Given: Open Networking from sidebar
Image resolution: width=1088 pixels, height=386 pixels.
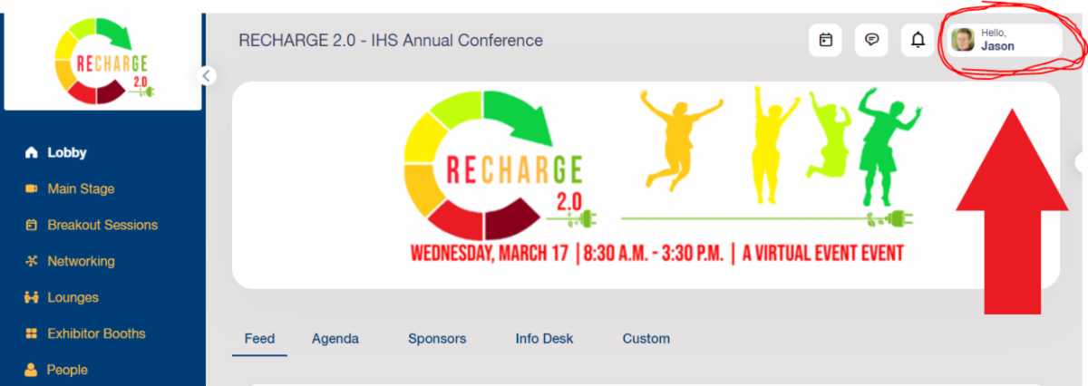Looking at the screenshot, I should tap(81, 261).
